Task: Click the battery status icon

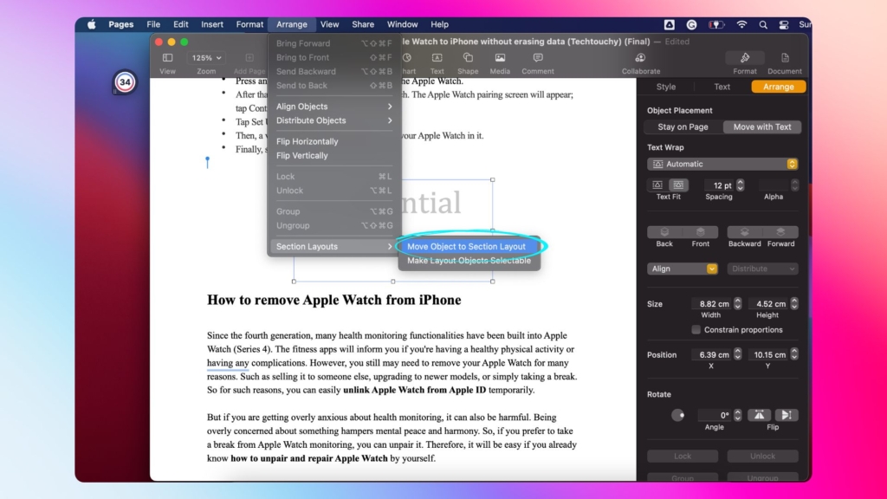Action: point(716,24)
